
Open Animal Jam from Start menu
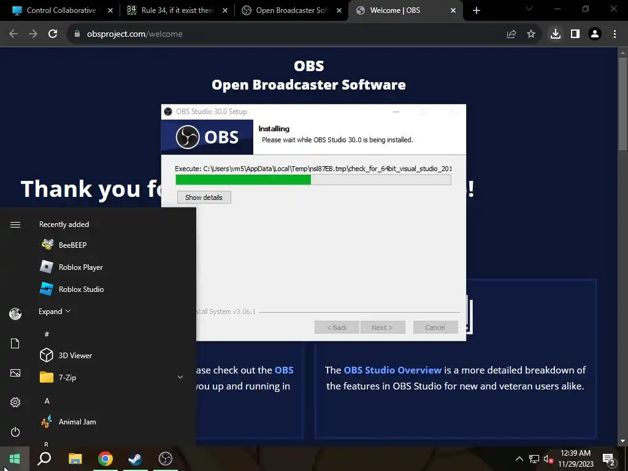pos(69,422)
